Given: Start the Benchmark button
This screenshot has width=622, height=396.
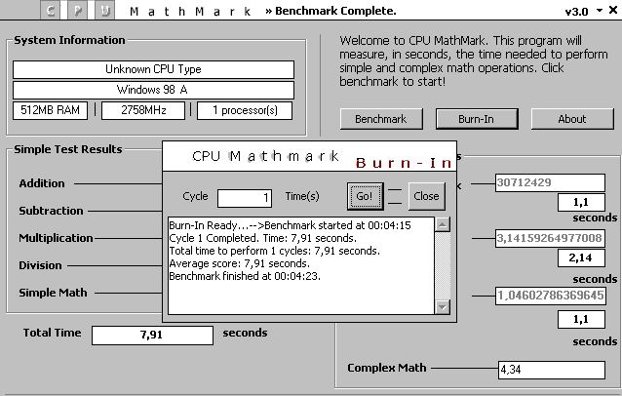Looking at the screenshot, I should [x=381, y=119].
